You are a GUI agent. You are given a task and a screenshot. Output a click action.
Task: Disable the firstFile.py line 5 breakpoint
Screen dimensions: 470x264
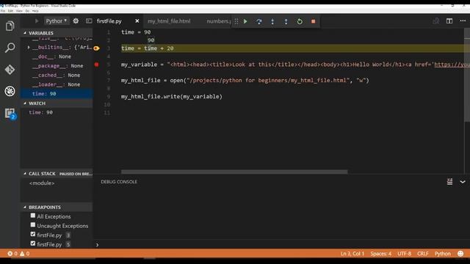[33, 243]
